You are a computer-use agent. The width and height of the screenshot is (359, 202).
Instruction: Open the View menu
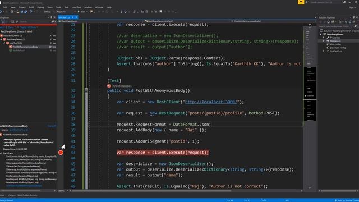(13, 7)
